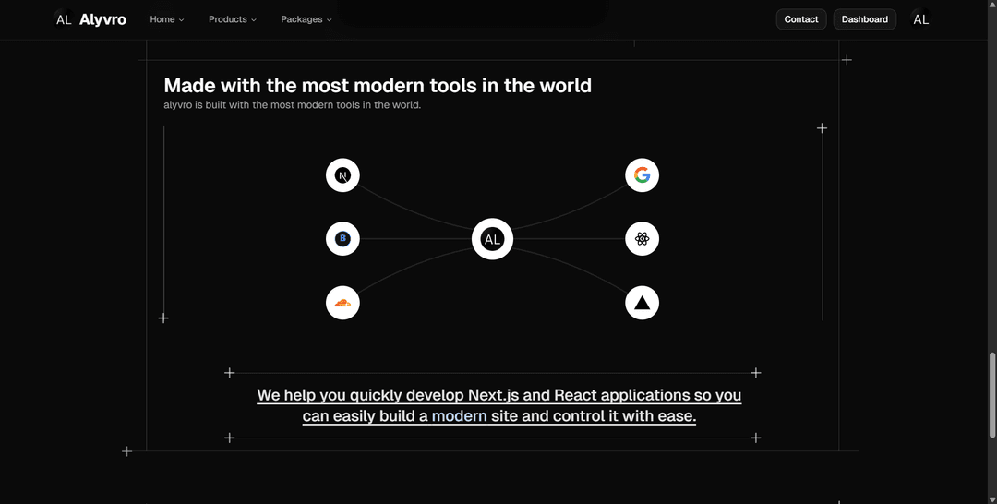Screen dimensions: 997x504
Task: Open the Products dropdown menu
Action: pyautogui.click(x=232, y=19)
